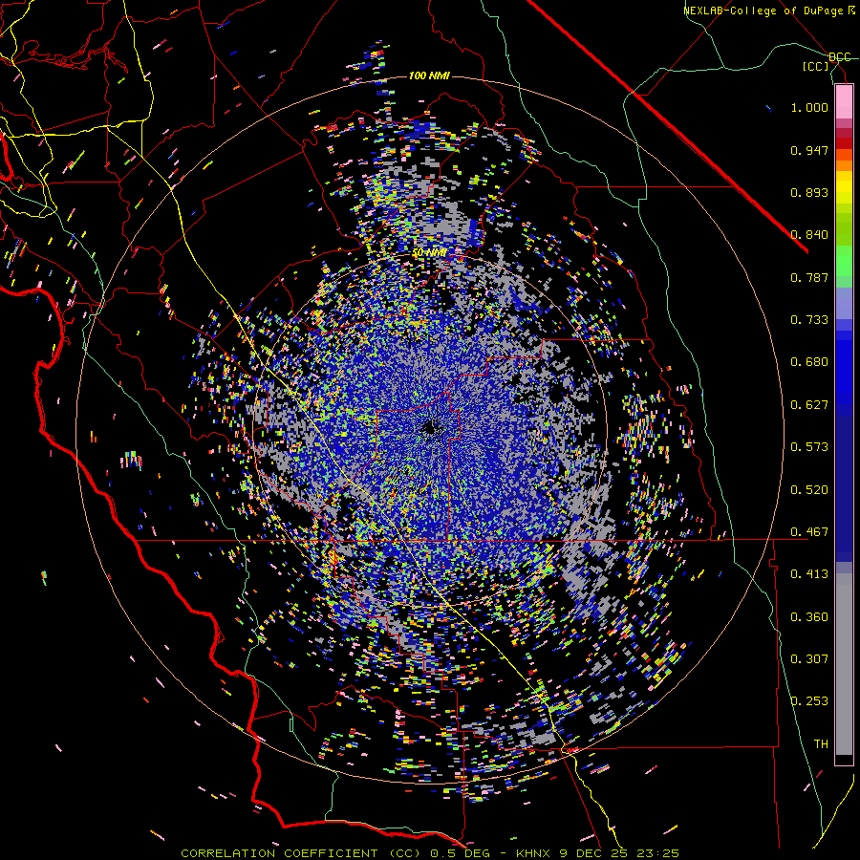Click the 50 NMI range ring label
The image size is (860, 860).
tap(429, 253)
